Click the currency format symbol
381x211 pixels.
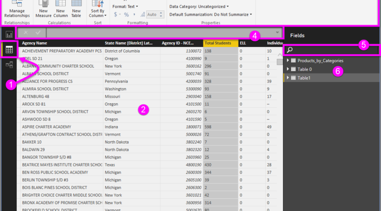(x=116, y=15)
